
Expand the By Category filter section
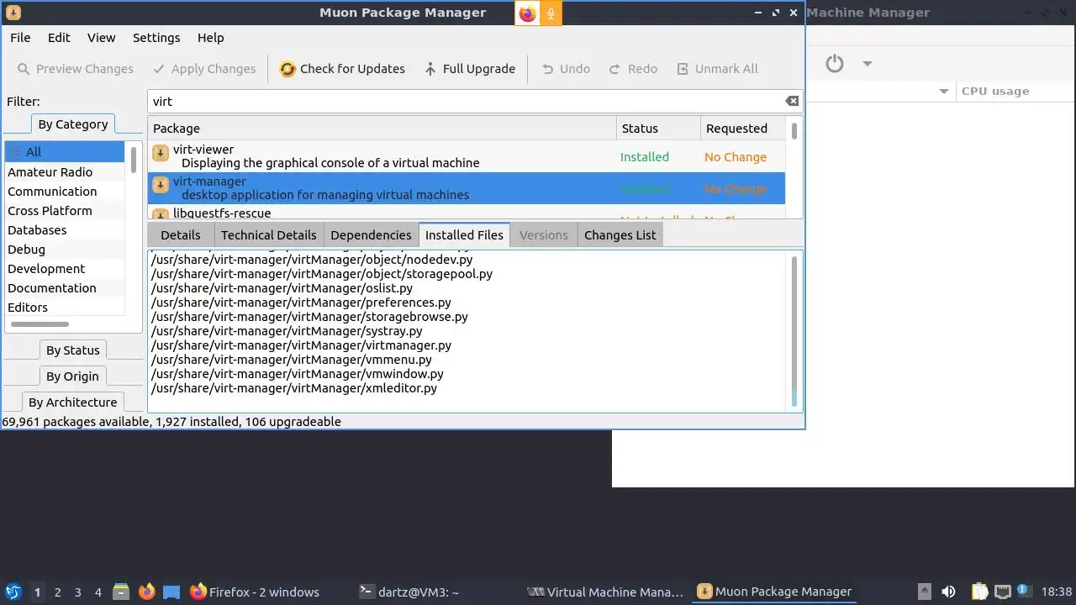point(73,124)
